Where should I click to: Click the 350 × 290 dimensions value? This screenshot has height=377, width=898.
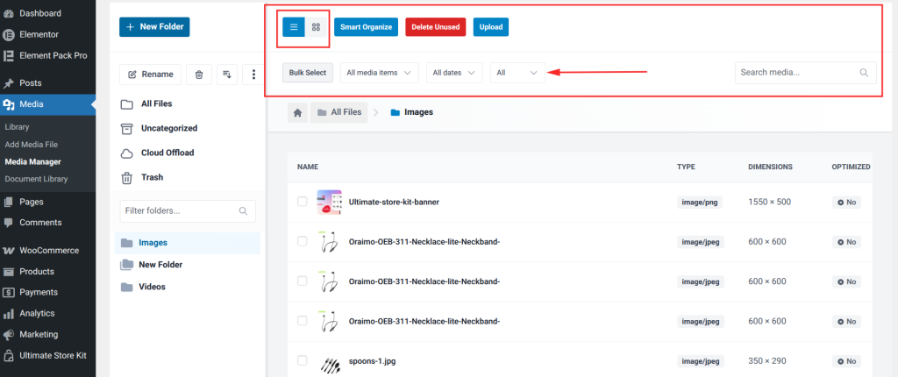(x=767, y=361)
